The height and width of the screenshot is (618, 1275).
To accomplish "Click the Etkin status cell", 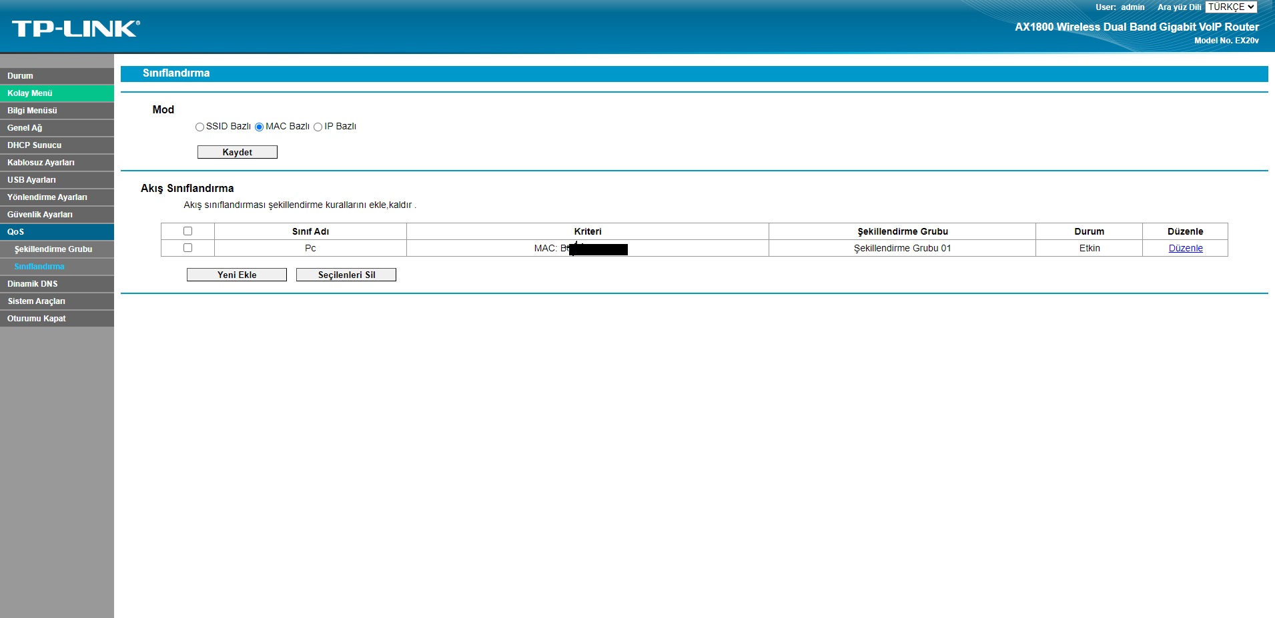I will click(x=1089, y=248).
